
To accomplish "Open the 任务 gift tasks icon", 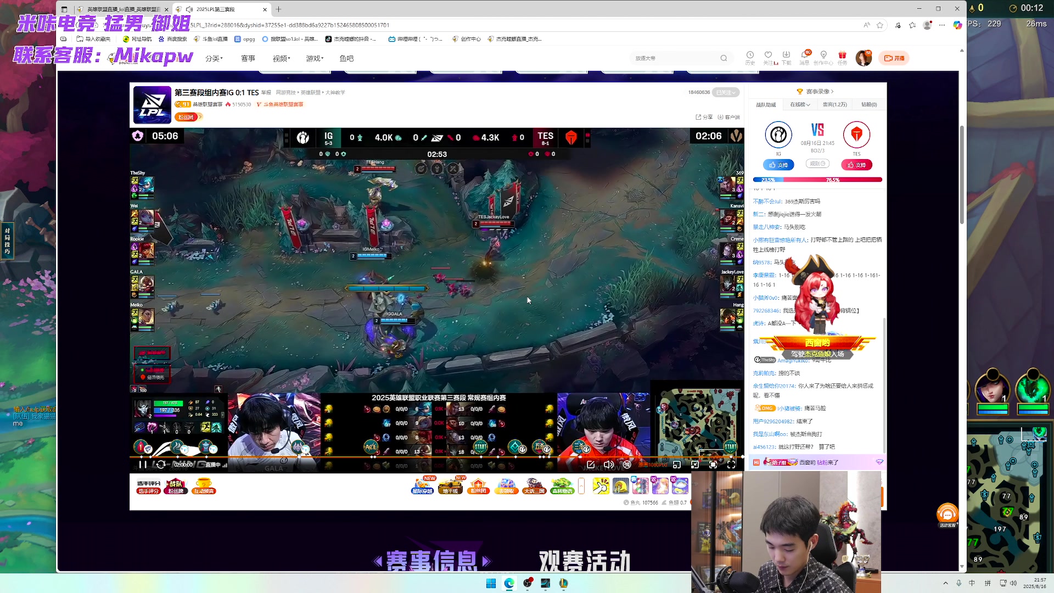I will point(842,58).
